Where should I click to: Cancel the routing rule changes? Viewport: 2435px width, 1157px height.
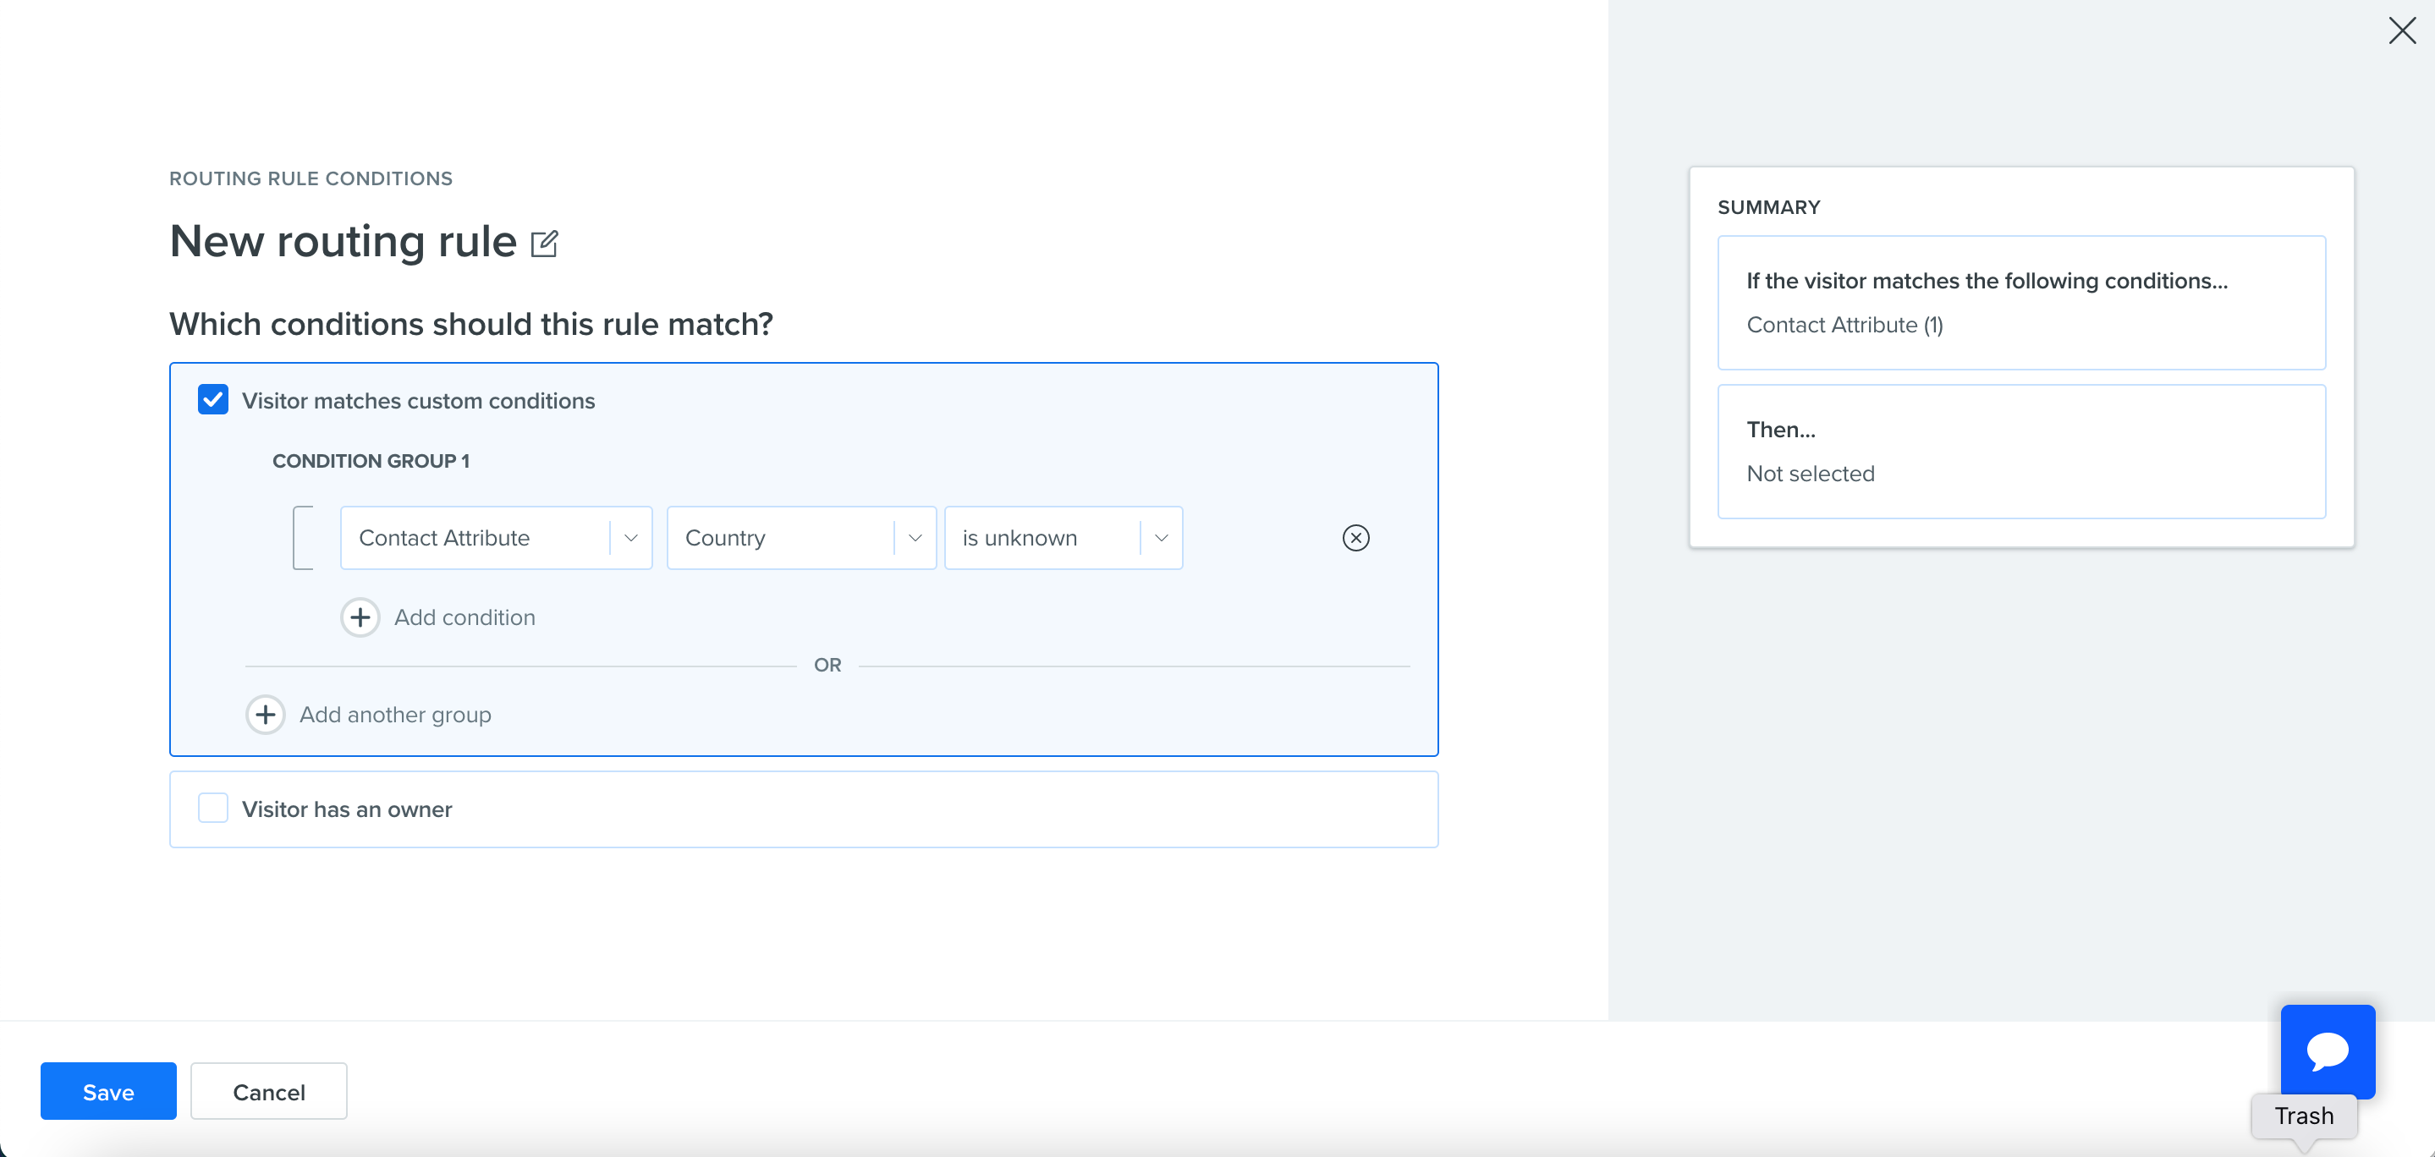tap(268, 1092)
